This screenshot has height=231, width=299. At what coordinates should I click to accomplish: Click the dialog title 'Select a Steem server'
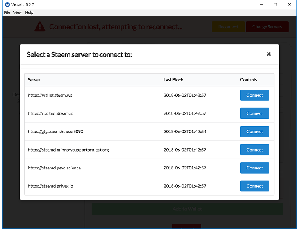[x=79, y=54]
